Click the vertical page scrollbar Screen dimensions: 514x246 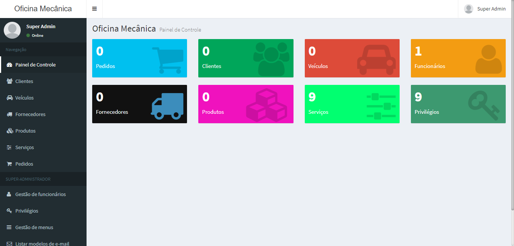click(512, 113)
